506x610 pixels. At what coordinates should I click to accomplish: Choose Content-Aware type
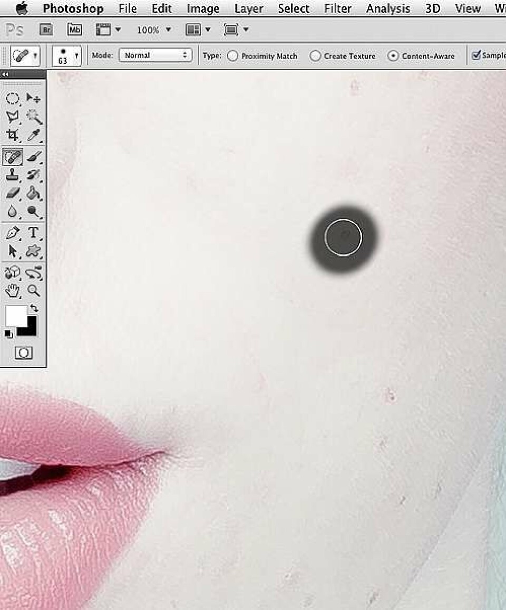click(x=393, y=56)
